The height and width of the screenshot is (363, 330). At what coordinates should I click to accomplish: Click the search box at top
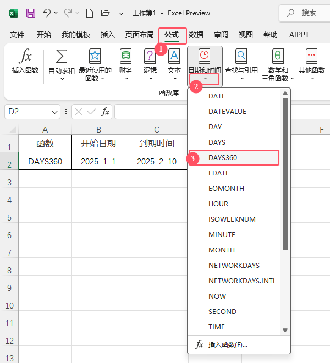tap(305, 13)
